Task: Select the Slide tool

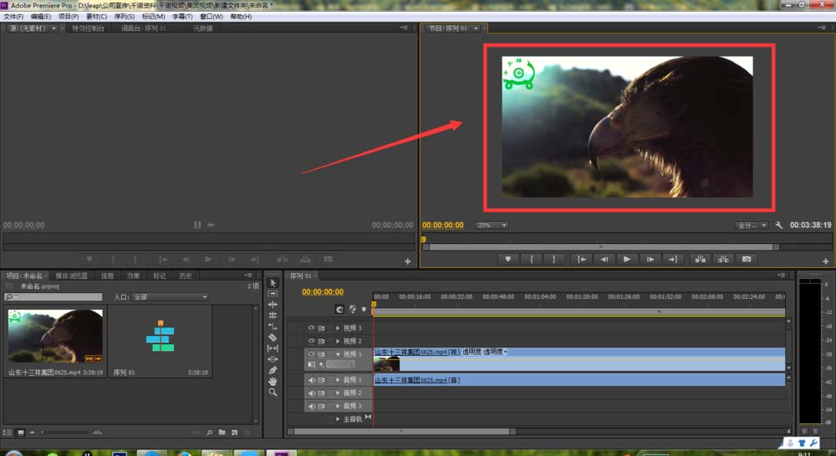Action: (x=273, y=359)
